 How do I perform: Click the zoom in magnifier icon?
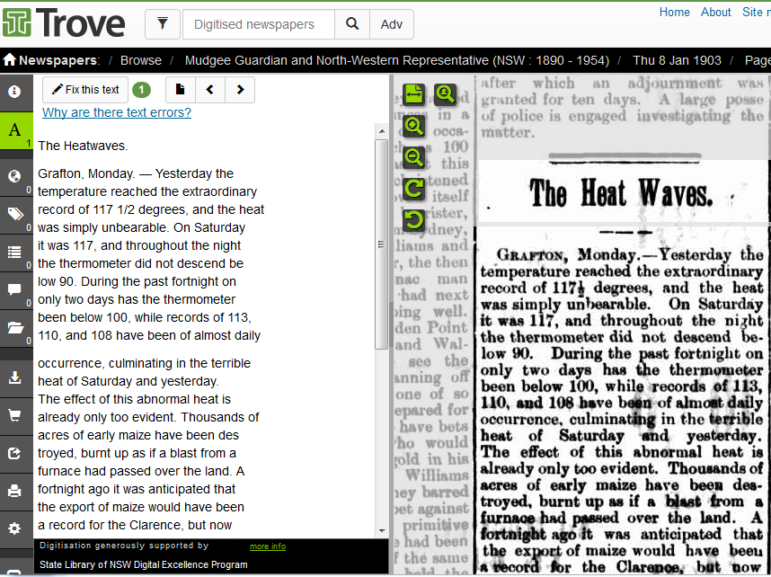pyautogui.click(x=414, y=126)
